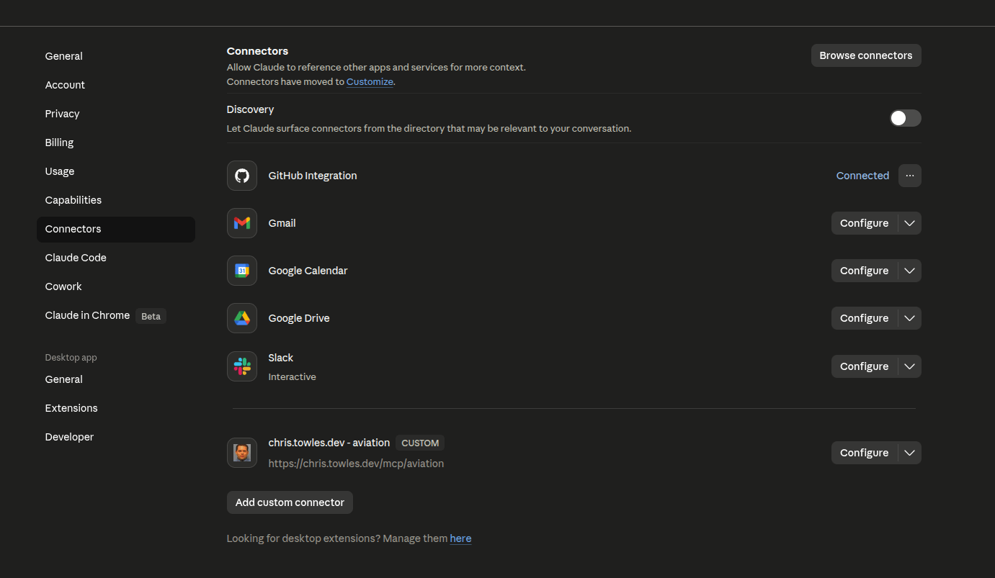Configure the Gmail connector

[x=865, y=223]
